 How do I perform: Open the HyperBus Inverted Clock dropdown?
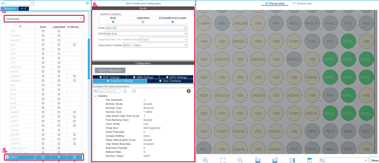coord(163,39)
